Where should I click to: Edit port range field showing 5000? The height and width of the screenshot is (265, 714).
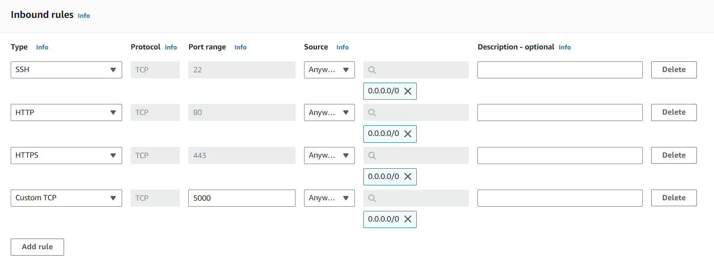pyautogui.click(x=242, y=198)
